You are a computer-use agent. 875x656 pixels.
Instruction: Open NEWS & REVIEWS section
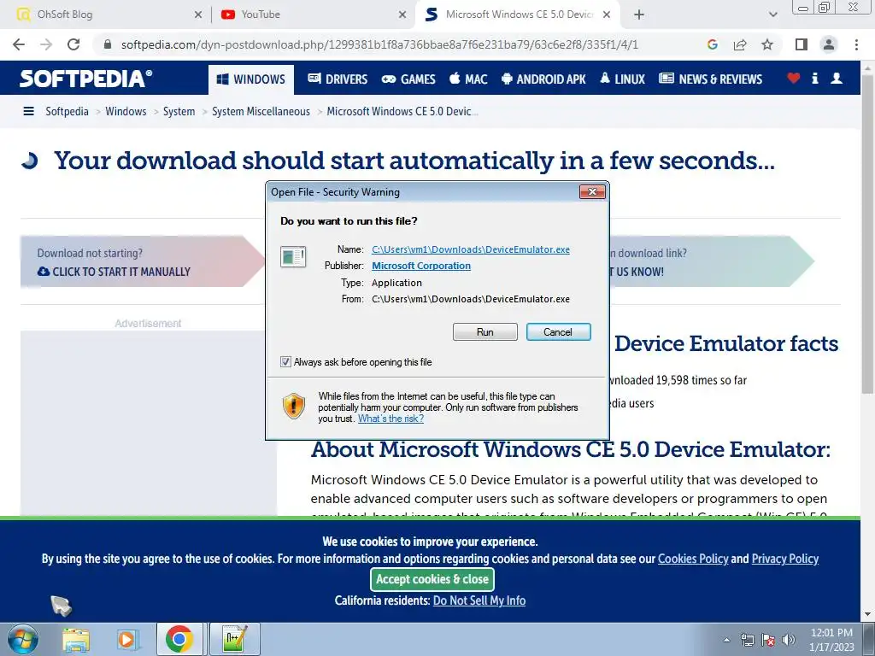(x=710, y=79)
